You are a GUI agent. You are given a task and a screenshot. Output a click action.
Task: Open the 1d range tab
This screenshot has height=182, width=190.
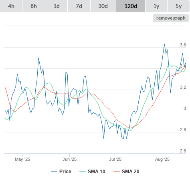point(57,6)
